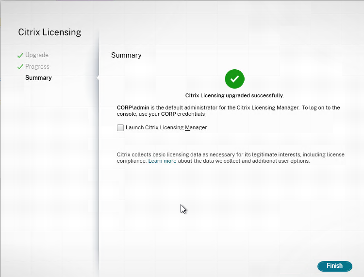
Task: Select the Progress step in sidebar
Action: click(x=37, y=67)
